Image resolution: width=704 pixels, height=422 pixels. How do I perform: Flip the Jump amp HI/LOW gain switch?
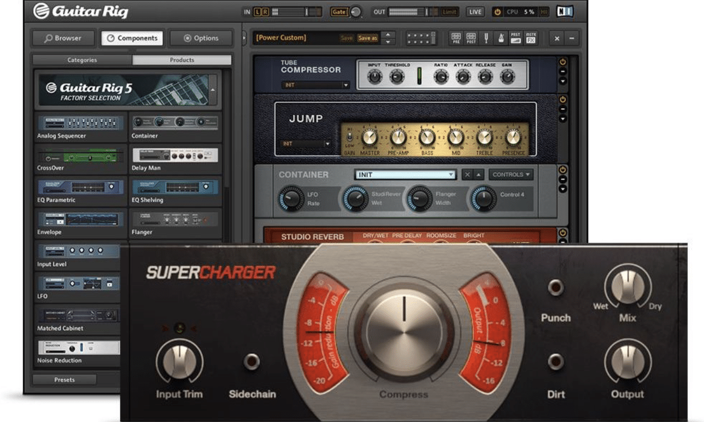(x=349, y=138)
